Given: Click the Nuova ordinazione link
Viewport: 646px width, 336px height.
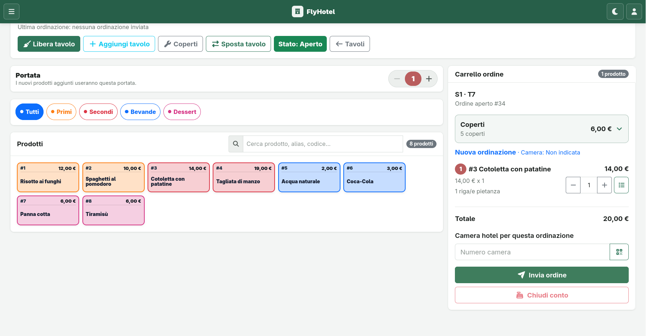Looking at the screenshot, I should pyautogui.click(x=485, y=152).
